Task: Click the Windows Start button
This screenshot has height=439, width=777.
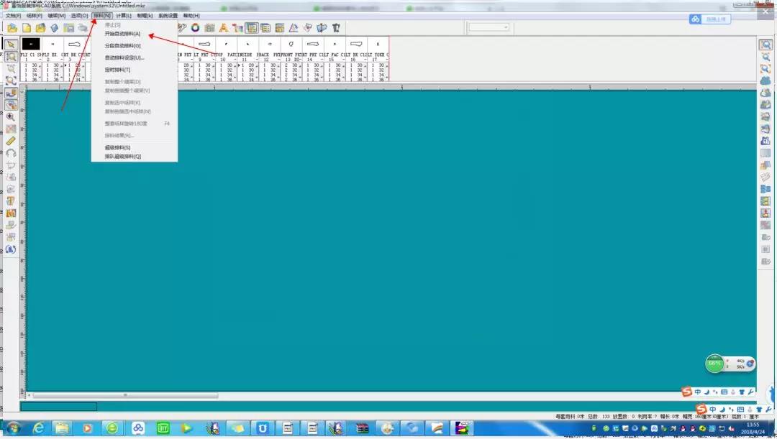Action: pos(13,428)
